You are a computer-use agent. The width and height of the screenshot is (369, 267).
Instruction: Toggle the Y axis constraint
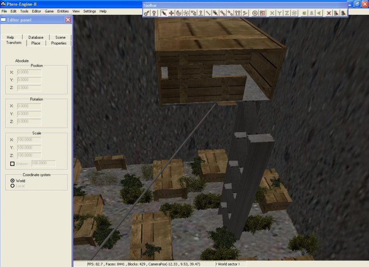(x=279, y=13)
